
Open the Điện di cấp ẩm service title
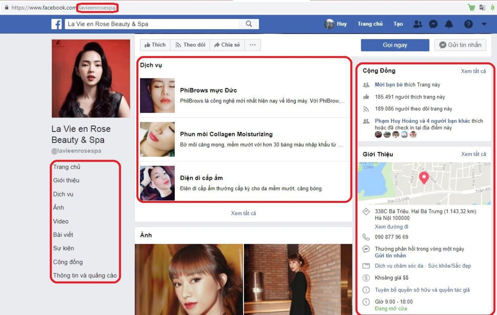[x=201, y=178]
